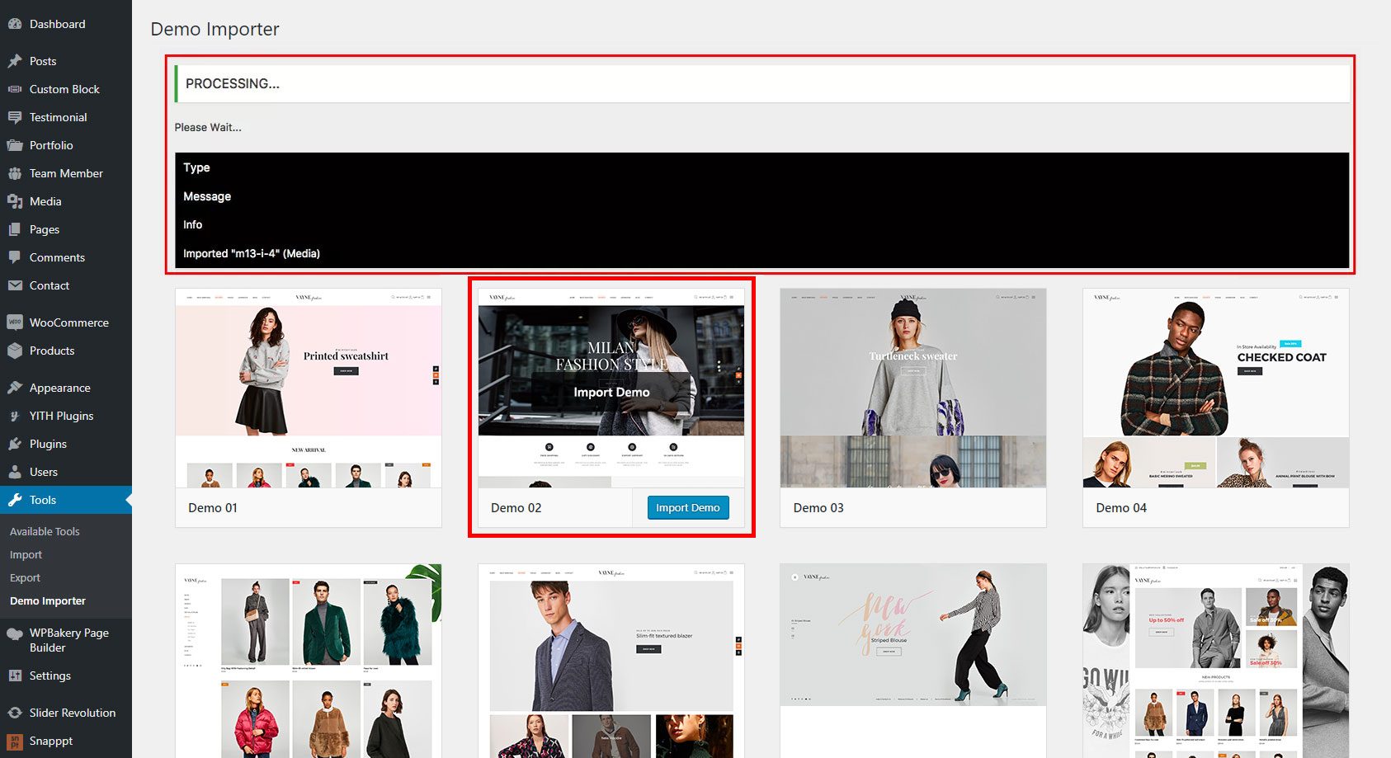Open the Products menu item
This screenshot has width=1391, height=758.
click(x=52, y=351)
